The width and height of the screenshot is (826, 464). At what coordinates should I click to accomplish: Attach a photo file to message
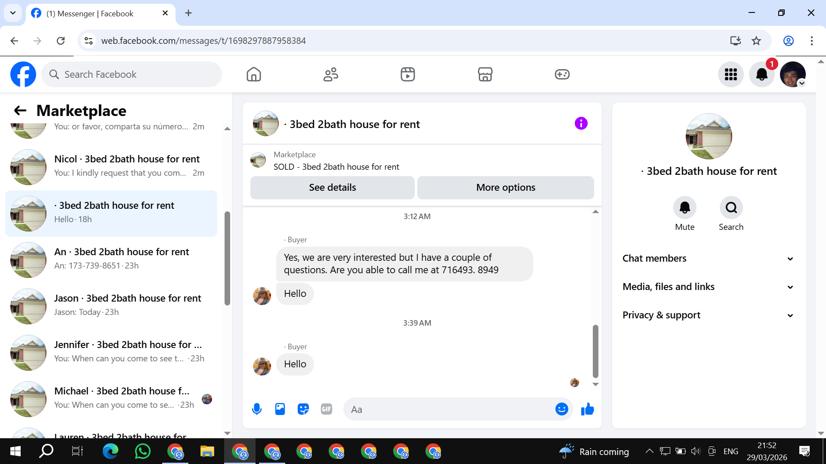coord(280,409)
